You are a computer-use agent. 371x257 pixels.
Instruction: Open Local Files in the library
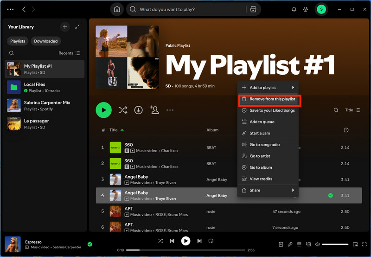coord(45,87)
